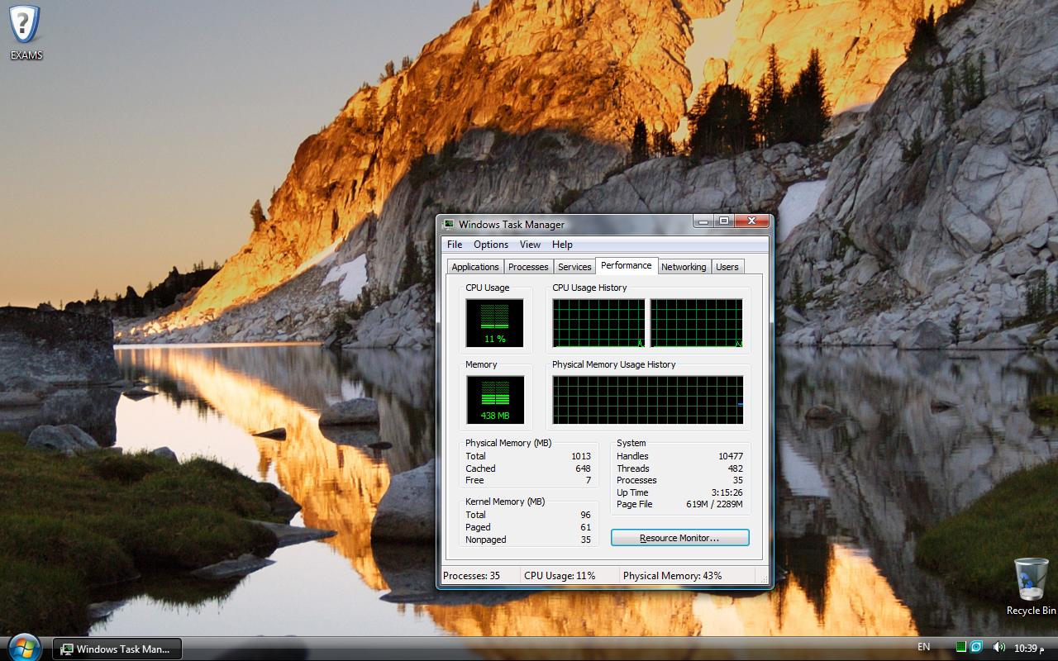
Task: Click the second CPU Usage History graph
Action: point(697,323)
